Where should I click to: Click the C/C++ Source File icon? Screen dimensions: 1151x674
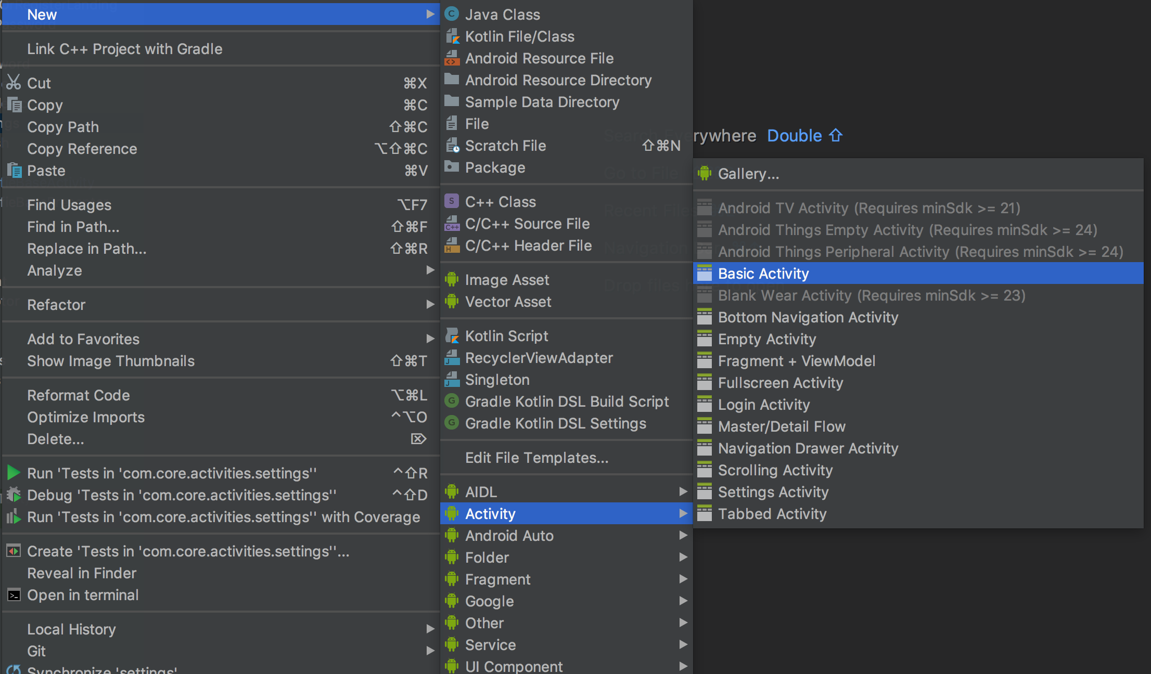(452, 223)
